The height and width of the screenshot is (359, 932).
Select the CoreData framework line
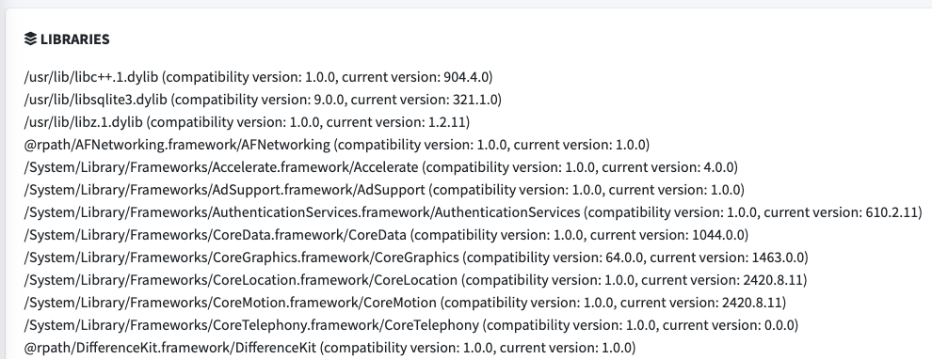[x=386, y=235]
